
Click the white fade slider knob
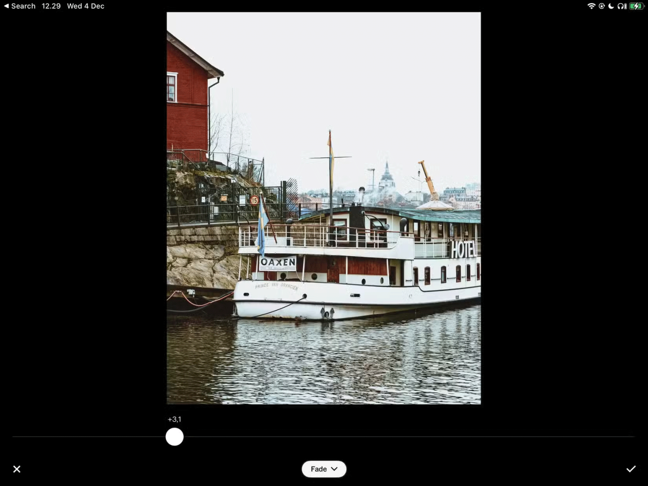174,436
